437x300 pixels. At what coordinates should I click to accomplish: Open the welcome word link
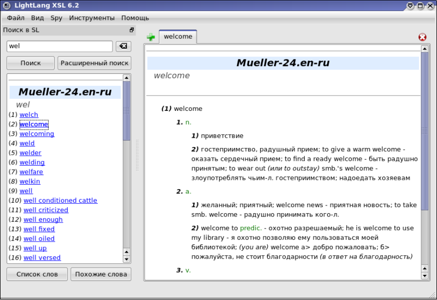pyautogui.click(x=34, y=124)
